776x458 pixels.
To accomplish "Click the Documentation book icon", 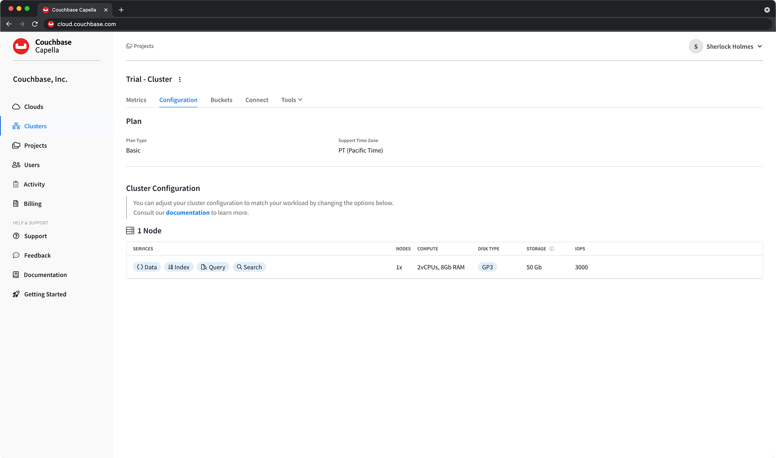I will coord(16,275).
